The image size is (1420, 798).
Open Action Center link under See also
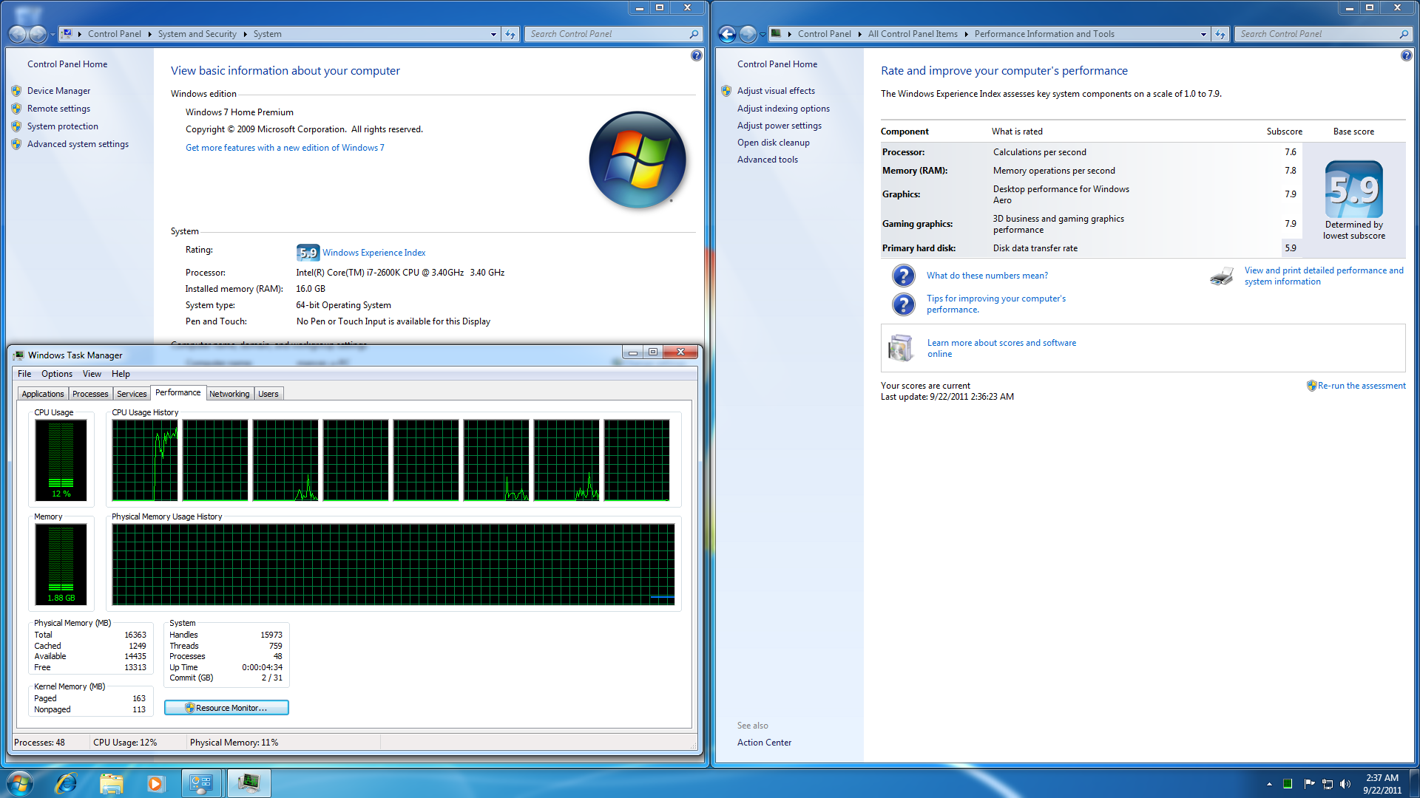(764, 743)
